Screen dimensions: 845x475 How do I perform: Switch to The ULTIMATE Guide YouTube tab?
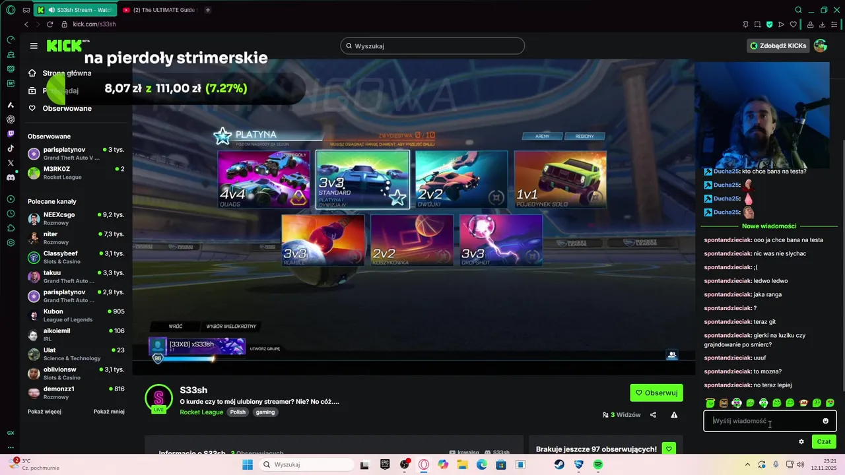(x=159, y=10)
